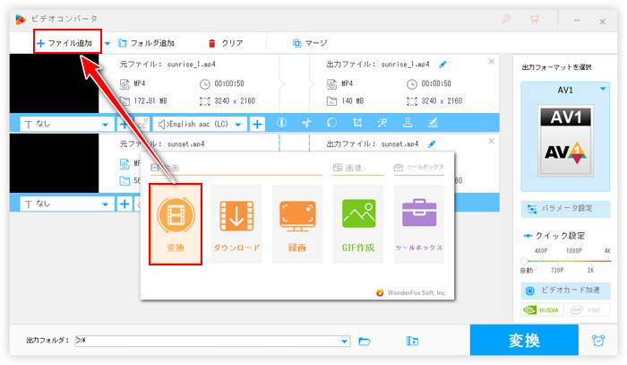Open the rotate tool for sunrise_1.mp4

coord(331,124)
